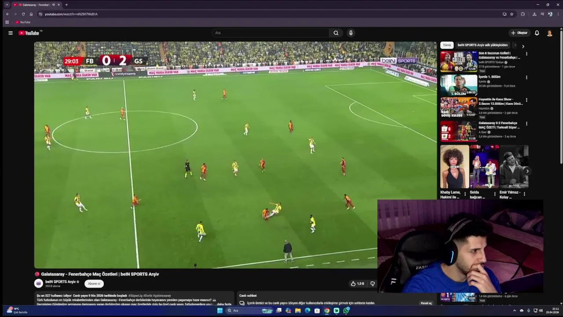The image size is (563, 317).
Task: Open options for İçerde 1. Bölüm video
Action: tap(526, 77)
